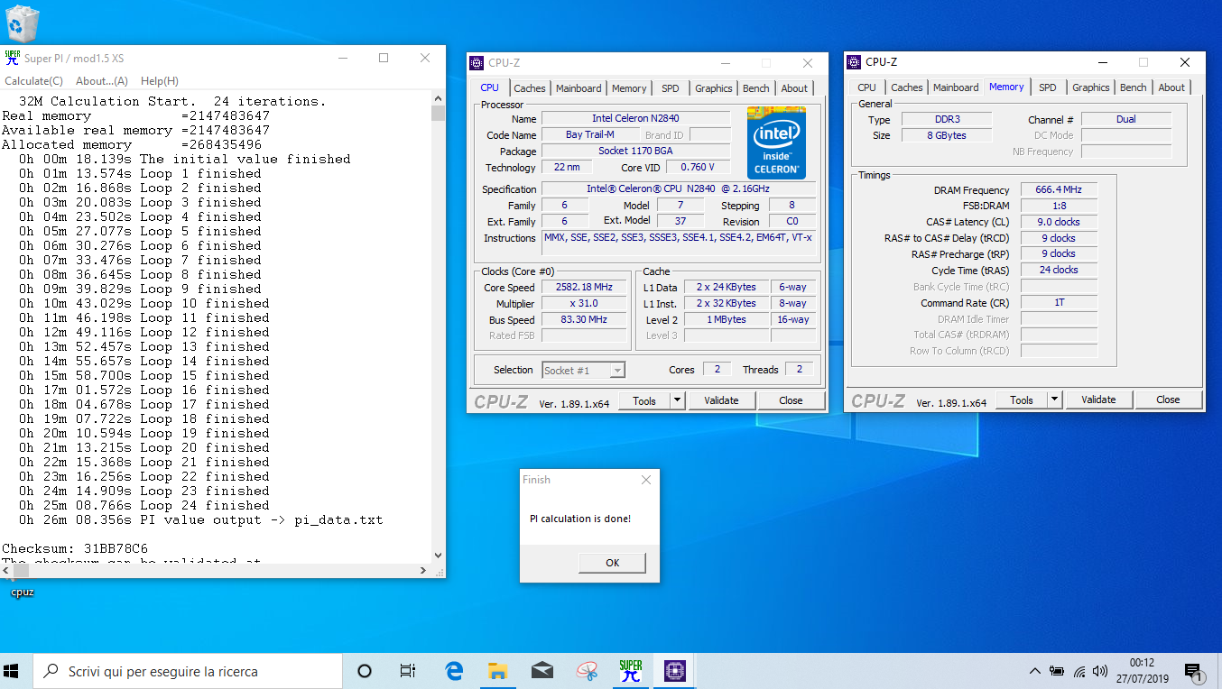Switch to SPD tab in right CPU-Z
The height and width of the screenshot is (689, 1222).
(x=1048, y=87)
